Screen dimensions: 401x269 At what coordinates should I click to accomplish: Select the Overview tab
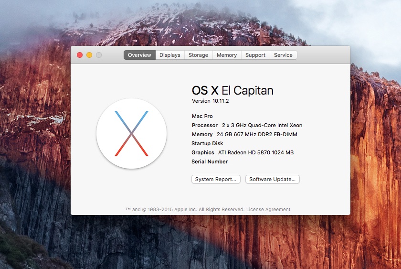139,55
